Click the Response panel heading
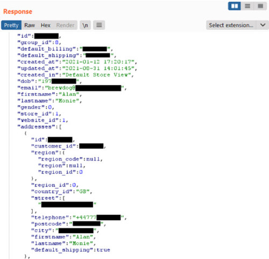Image resolution: width=269 pixels, height=259 pixels. coord(18,11)
